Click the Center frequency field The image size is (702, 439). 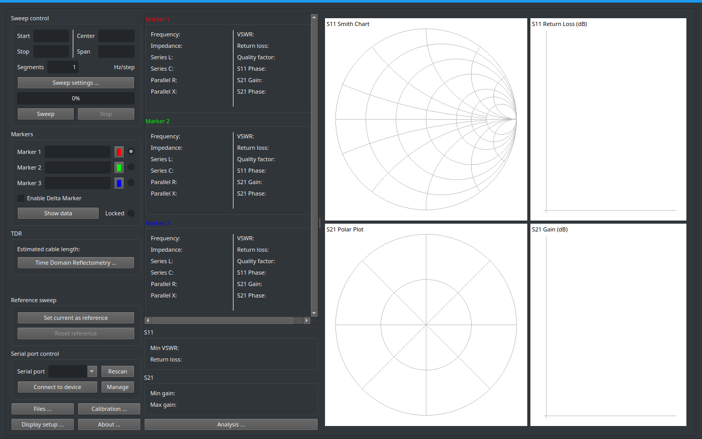[x=116, y=36]
